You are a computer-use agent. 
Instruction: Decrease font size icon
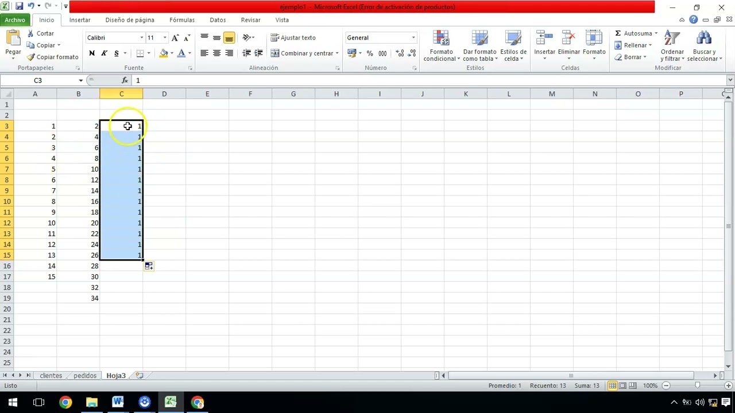point(187,38)
